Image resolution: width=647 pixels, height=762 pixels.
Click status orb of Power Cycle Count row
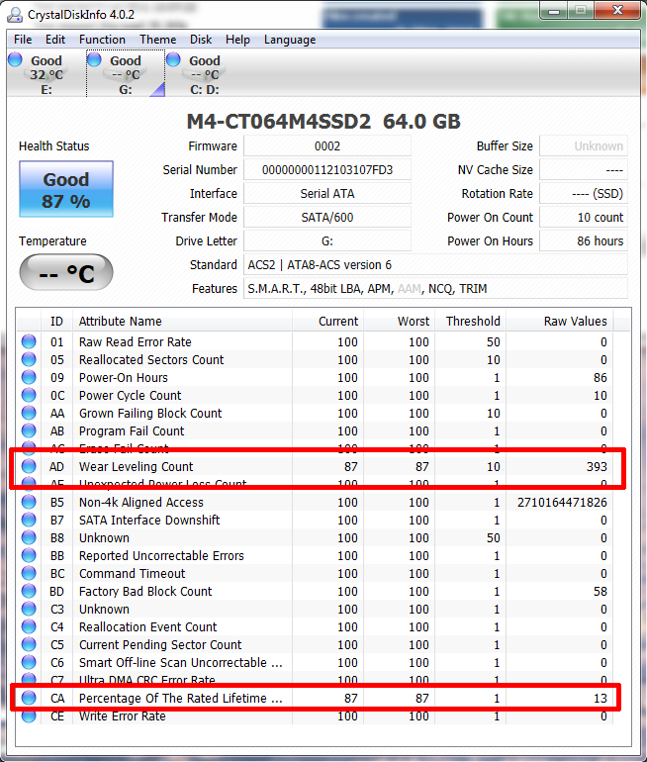point(29,395)
